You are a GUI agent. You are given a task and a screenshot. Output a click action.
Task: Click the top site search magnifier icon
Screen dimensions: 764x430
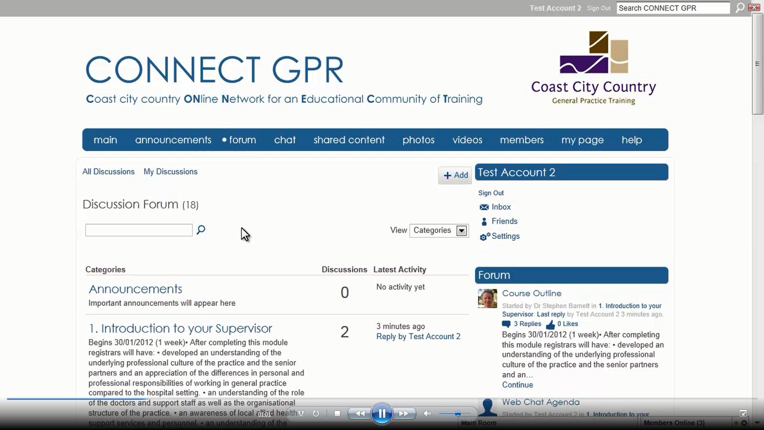click(x=740, y=8)
